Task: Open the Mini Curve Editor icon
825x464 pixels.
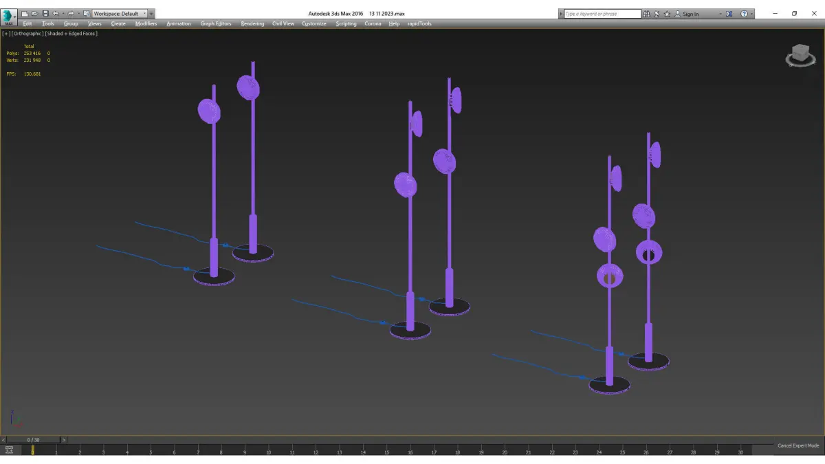Action: [x=9, y=450]
